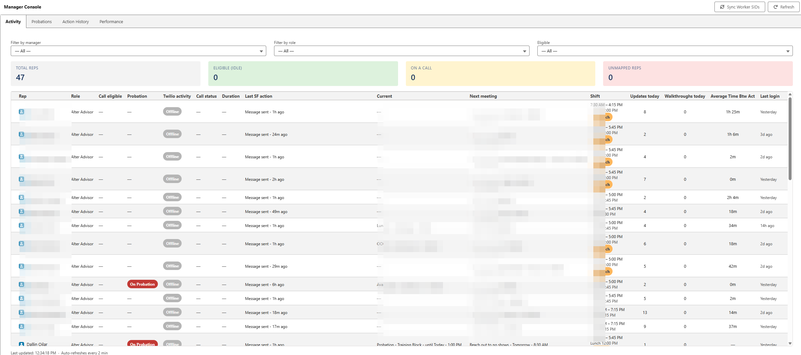Click the Last login column header
Image resolution: width=801 pixels, height=355 pixels.
(x=770, y=96)
